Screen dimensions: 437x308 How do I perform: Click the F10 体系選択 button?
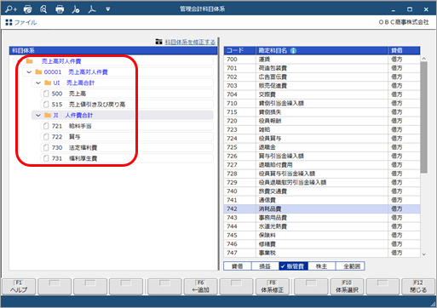coord(347,287)
